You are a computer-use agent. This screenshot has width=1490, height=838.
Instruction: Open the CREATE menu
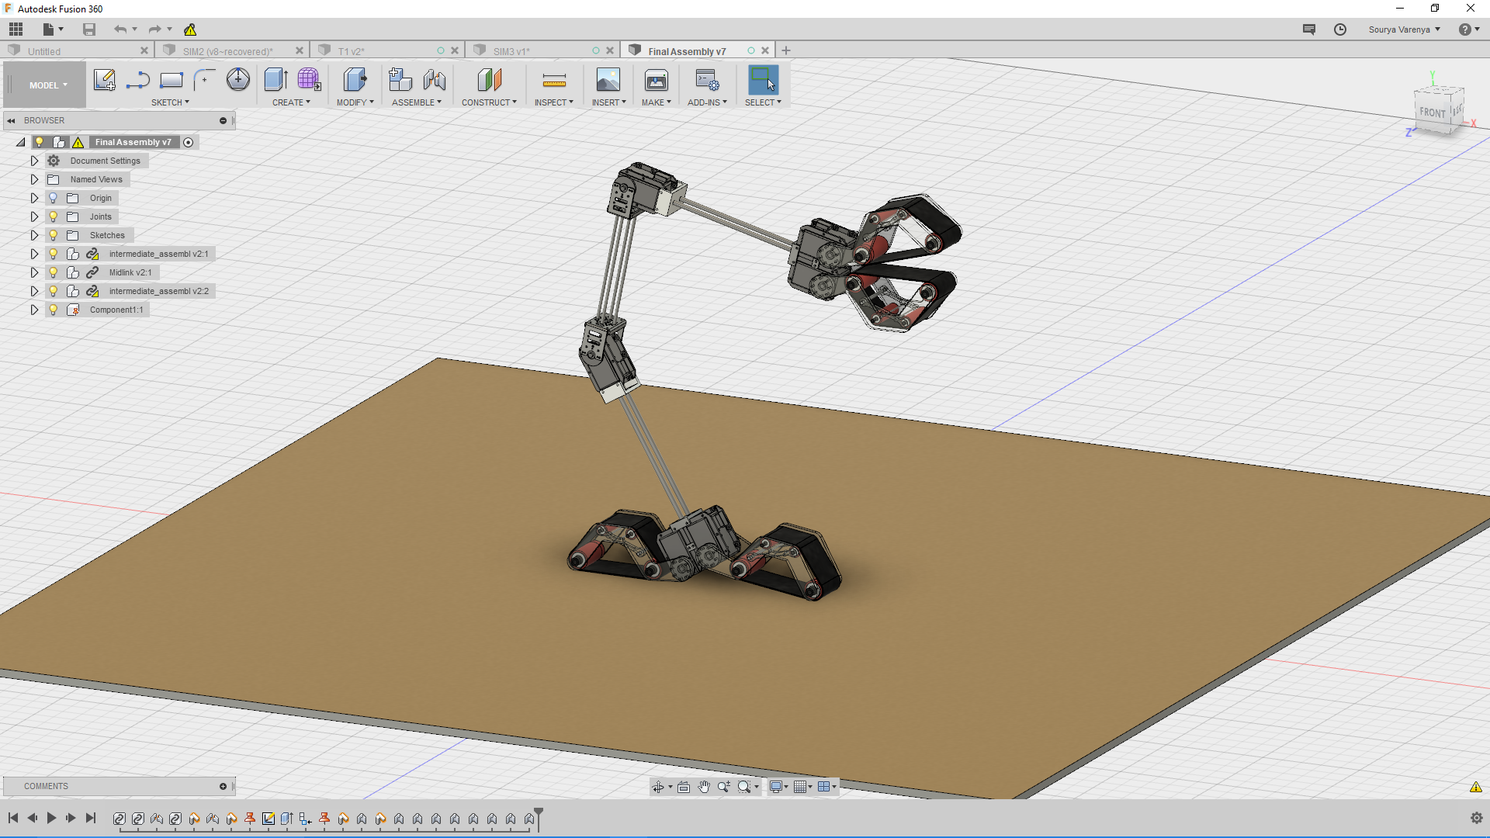pos(291,102)
